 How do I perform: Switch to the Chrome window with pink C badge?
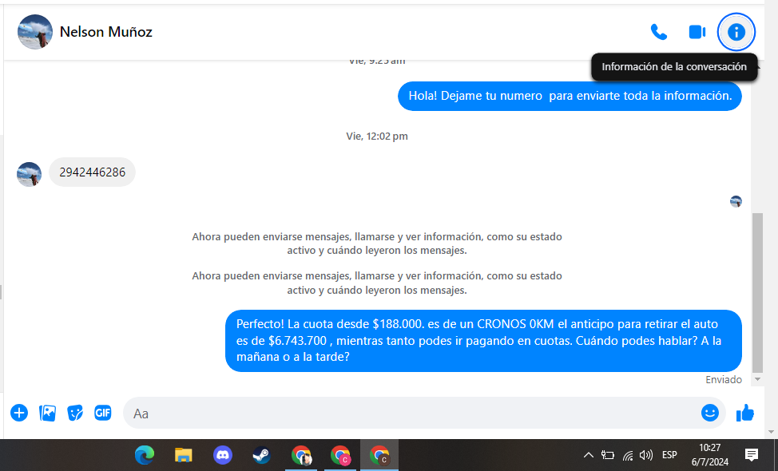pos(340,455)
